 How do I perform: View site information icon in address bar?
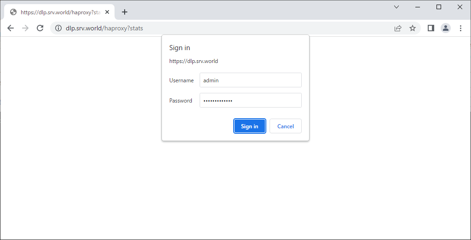click(x=58, y=28)
